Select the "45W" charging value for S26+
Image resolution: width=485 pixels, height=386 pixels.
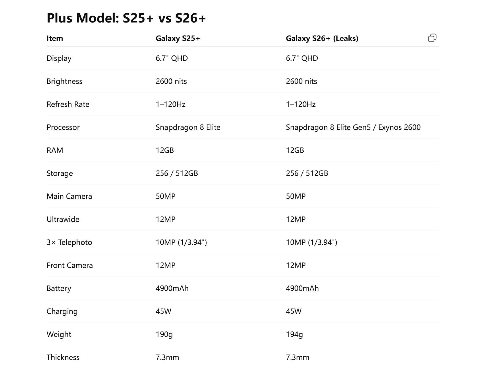(x=294, y=311)
